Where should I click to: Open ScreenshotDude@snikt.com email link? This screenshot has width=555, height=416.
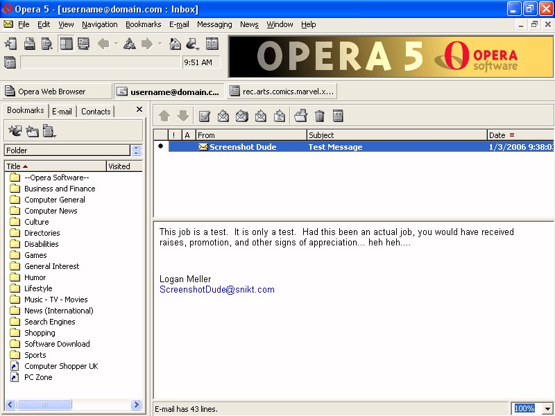click(x=217, y=289)
